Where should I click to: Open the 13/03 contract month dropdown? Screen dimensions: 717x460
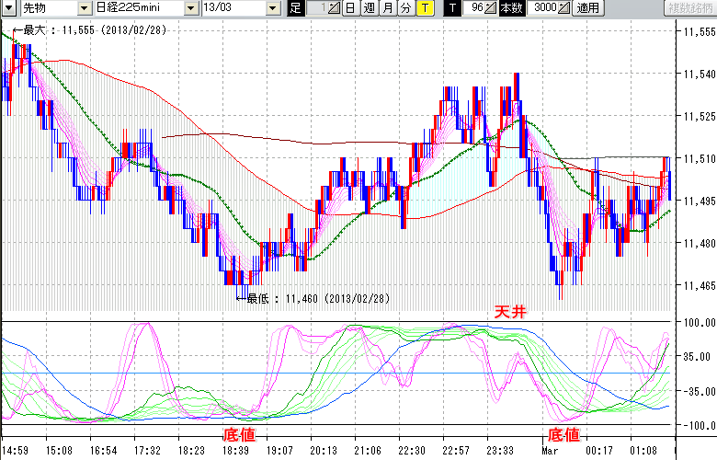(273, 8)
